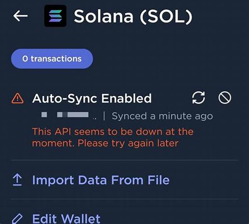This screenshot has height=224, width=249.
Task: Tap the Solana logo icon
Action: (55, 16)
